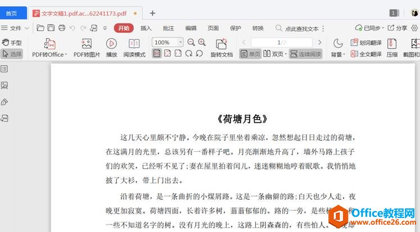Click the title 《荷塘月色》 in the document
420x232 pixels.
tap(242, 119)
